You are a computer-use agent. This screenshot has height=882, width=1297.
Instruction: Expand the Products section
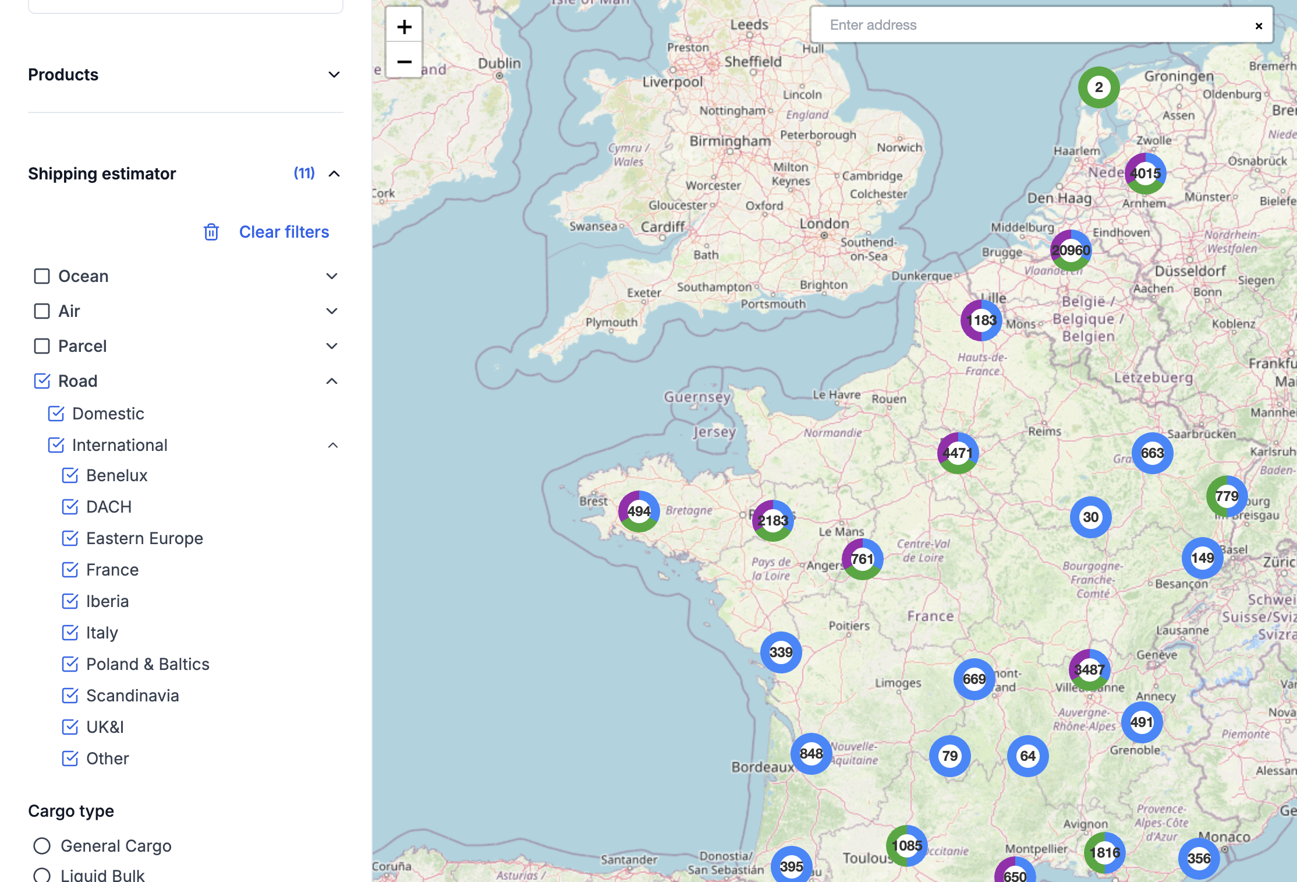click(334, 75)
